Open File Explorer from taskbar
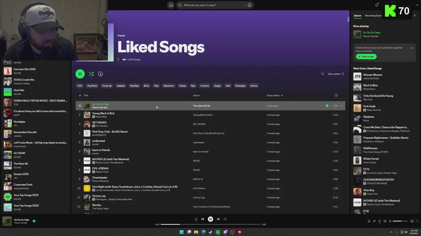This screenshot has height=236, width=421. click(196, 232)
